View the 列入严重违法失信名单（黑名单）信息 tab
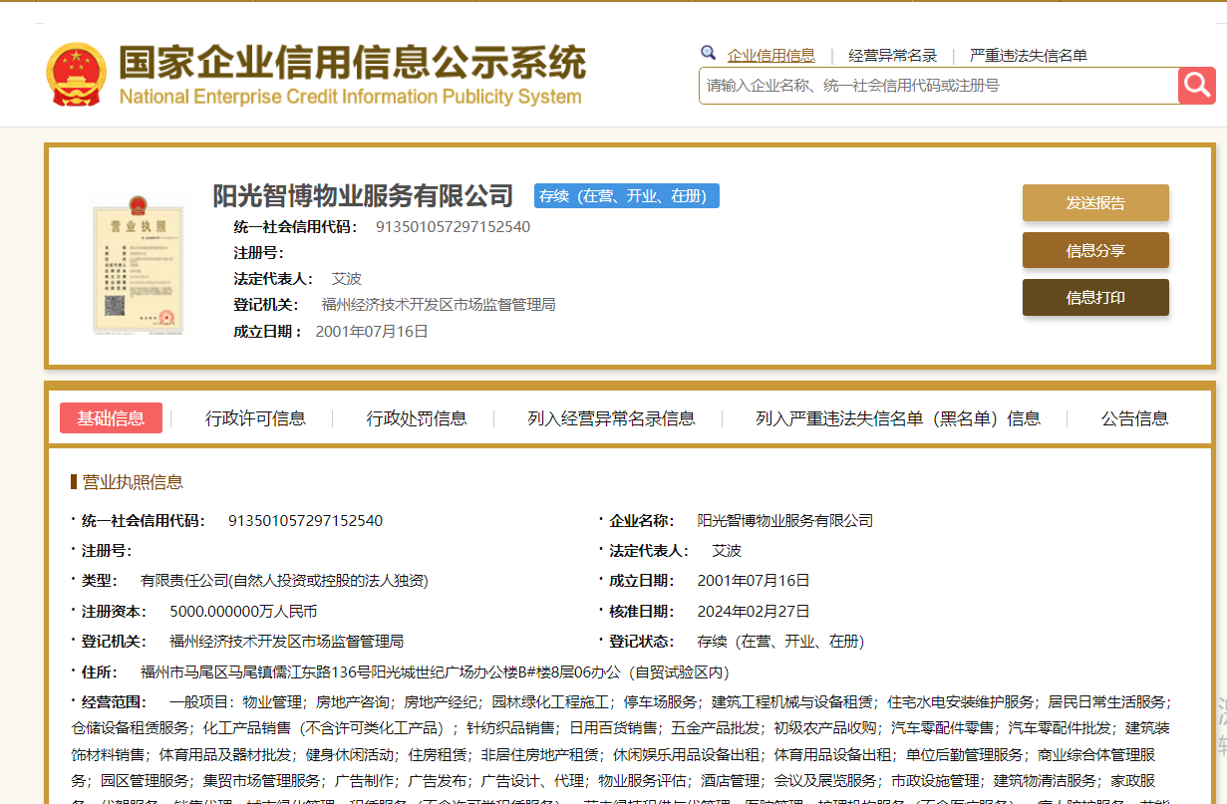1227x804 pixels. (885, 418)
